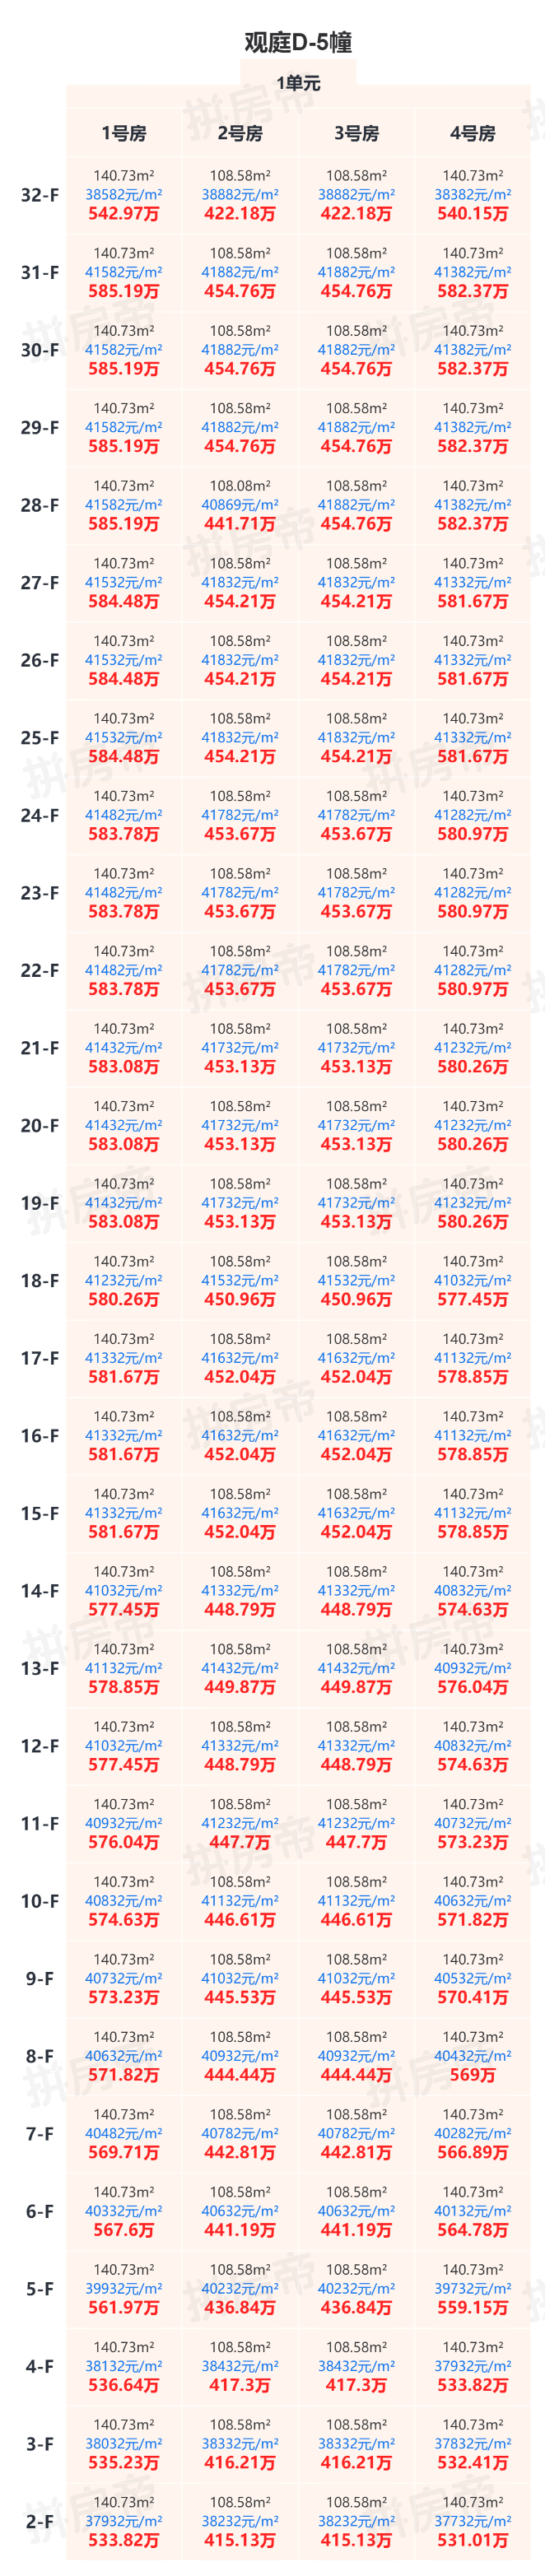The width and height of the screenshot is (545, 2576).
Task: Click the 531.01万 price on 2-F
Action: [x=472, y=2540]
